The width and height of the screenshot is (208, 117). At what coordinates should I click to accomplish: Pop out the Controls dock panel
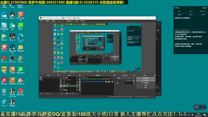[x=155, y=75]
